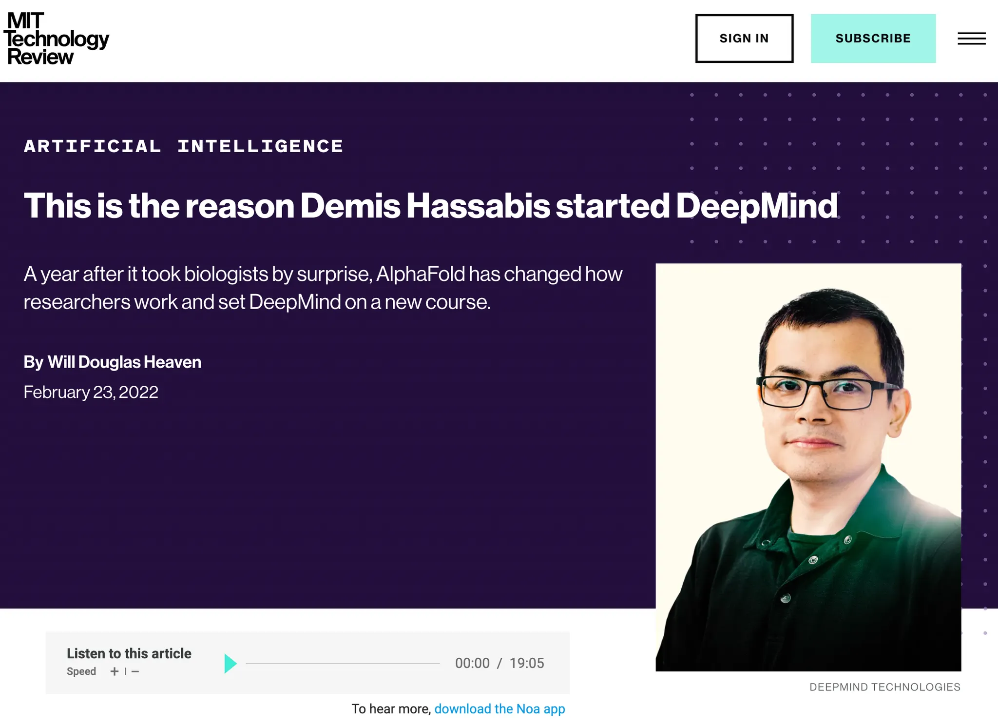The width and height of the screenshot is (998, 727).
Task: Open the Artificial Intelligence category
Action: coord(183,146)
